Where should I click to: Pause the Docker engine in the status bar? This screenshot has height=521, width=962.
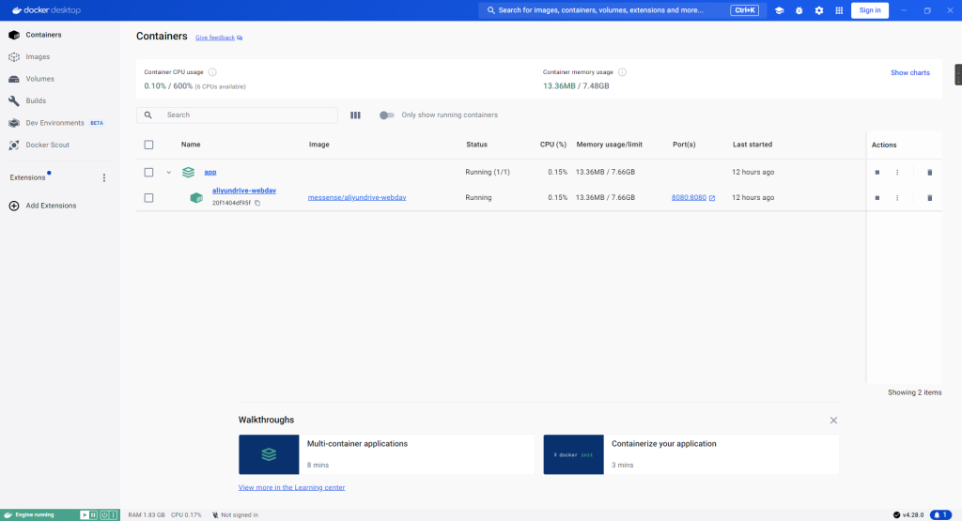click(94, 514)
